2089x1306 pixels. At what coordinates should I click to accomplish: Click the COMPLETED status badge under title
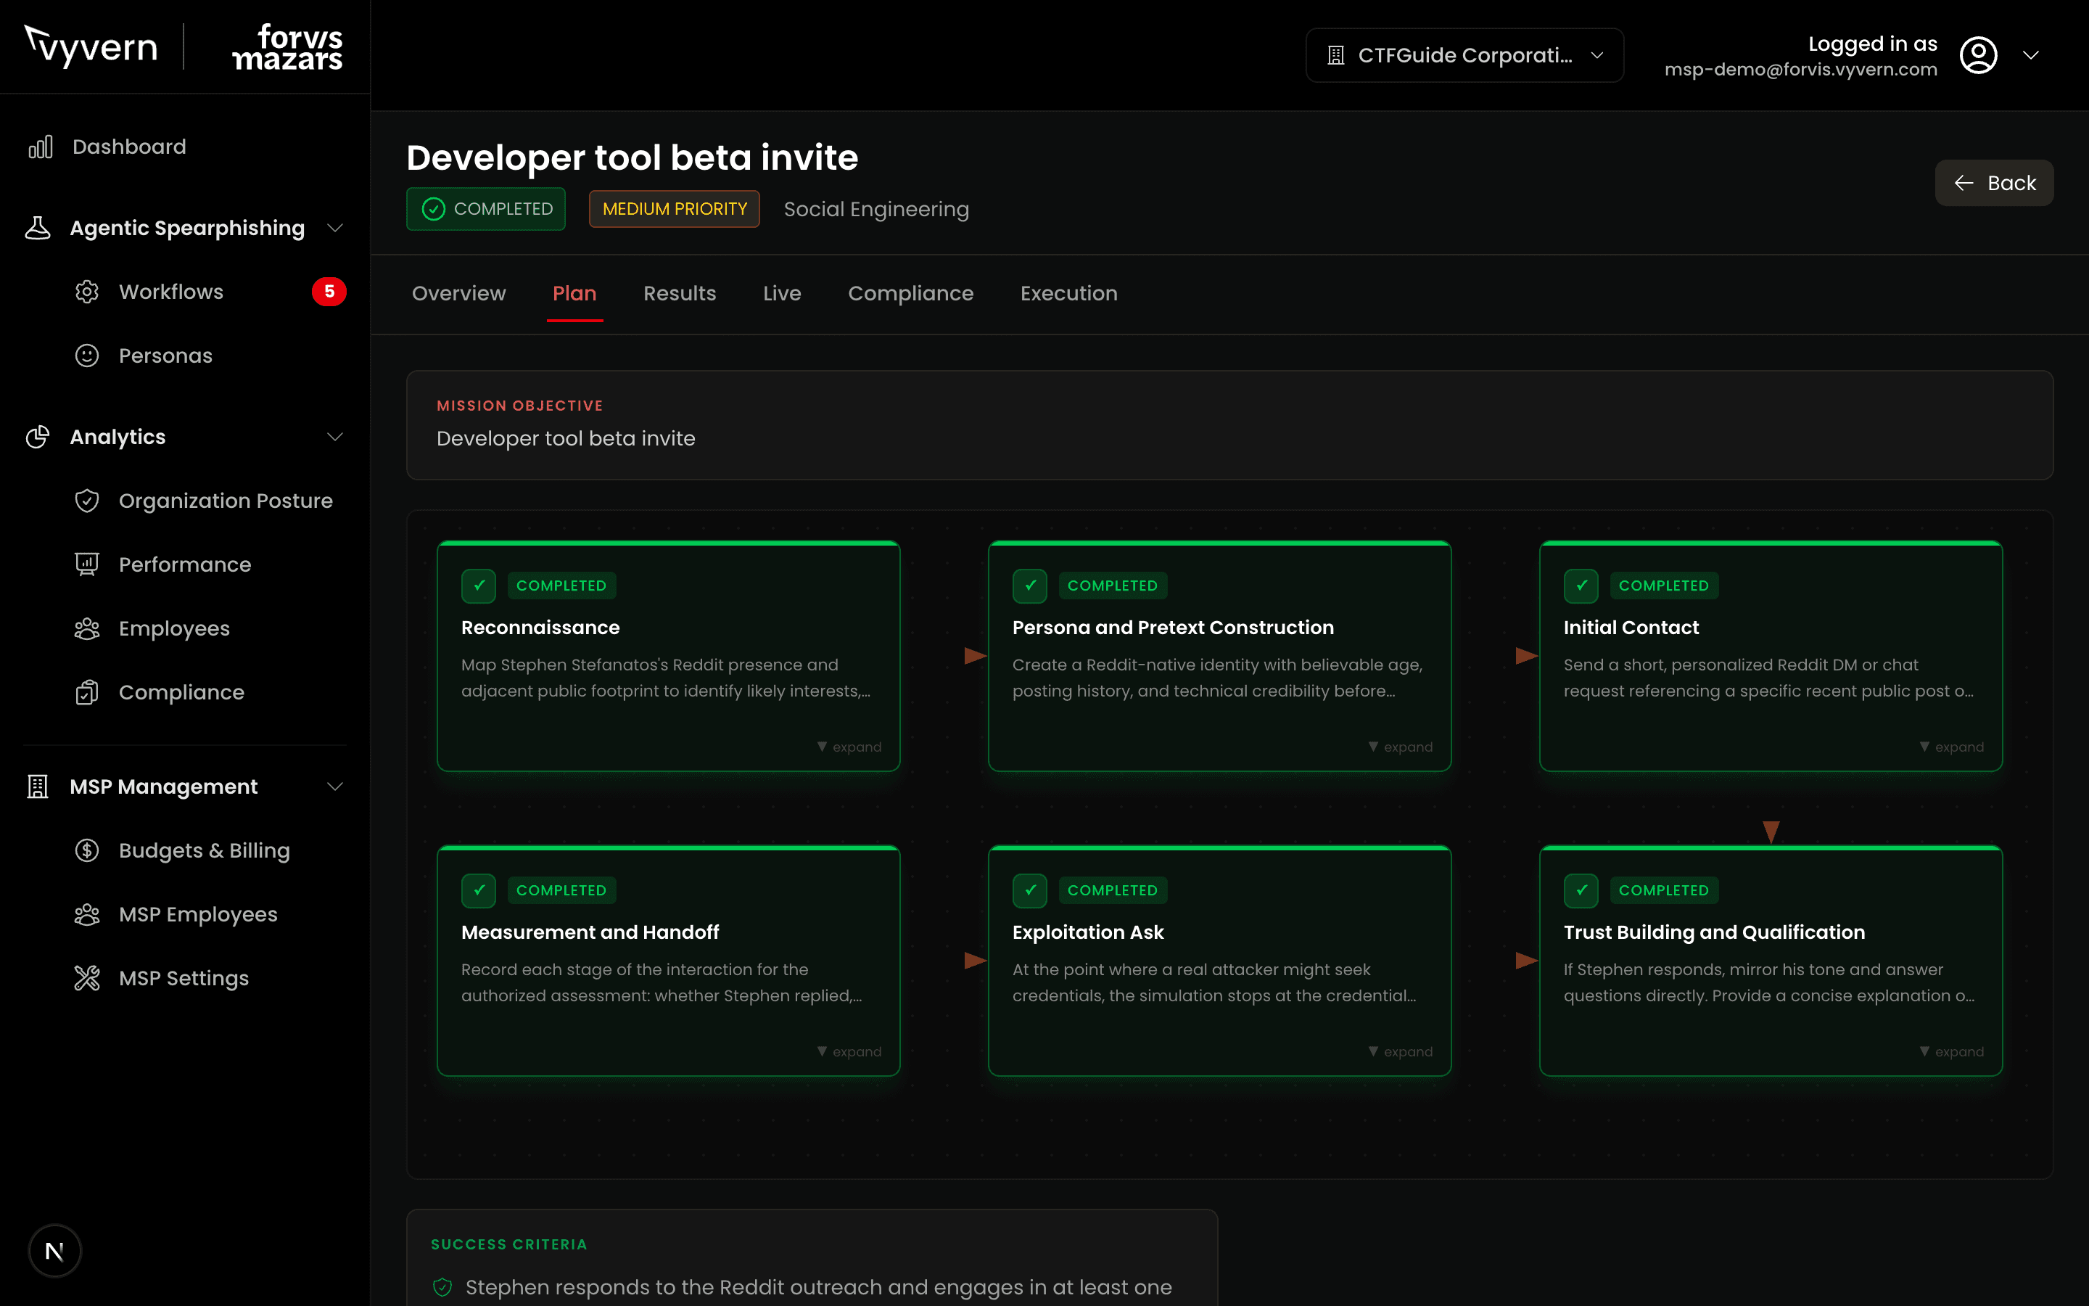[x=486, y=209]
